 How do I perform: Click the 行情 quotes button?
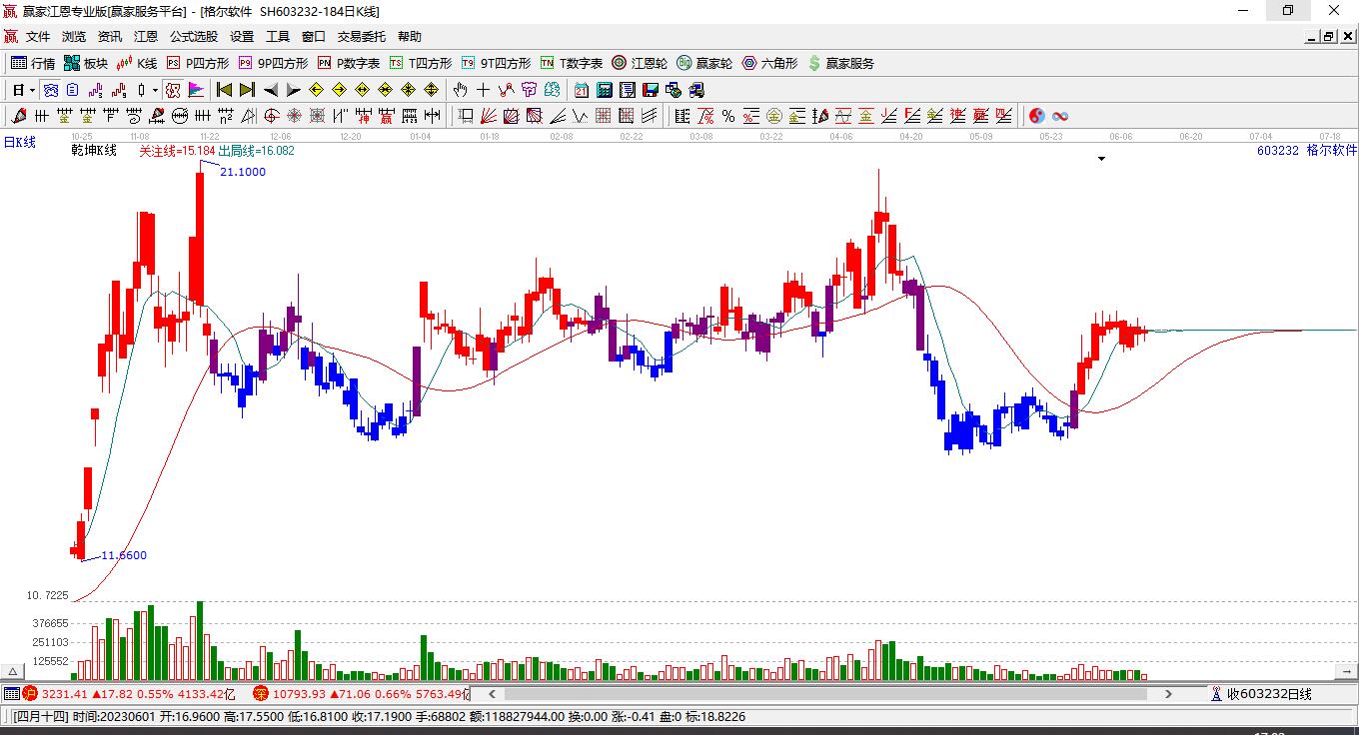tap(33, 63)
